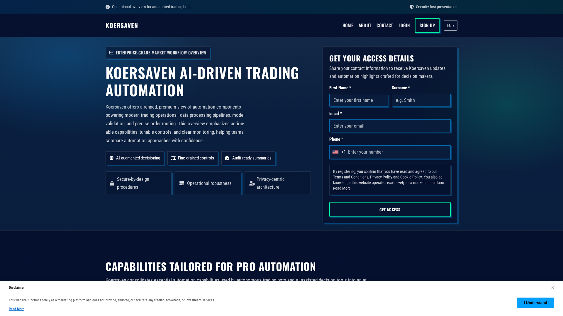Open the EN language dropdown

(450, 25)
